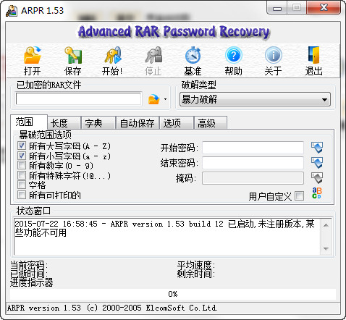Uncheck 所有大写字母 (A - Z) checkbox
Image resolution: width=346 pixels, height=320 pixels.
[22, 146]
